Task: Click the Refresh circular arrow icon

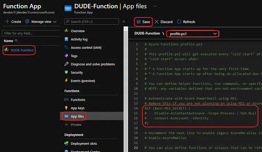Action: [x=179, y=22]
